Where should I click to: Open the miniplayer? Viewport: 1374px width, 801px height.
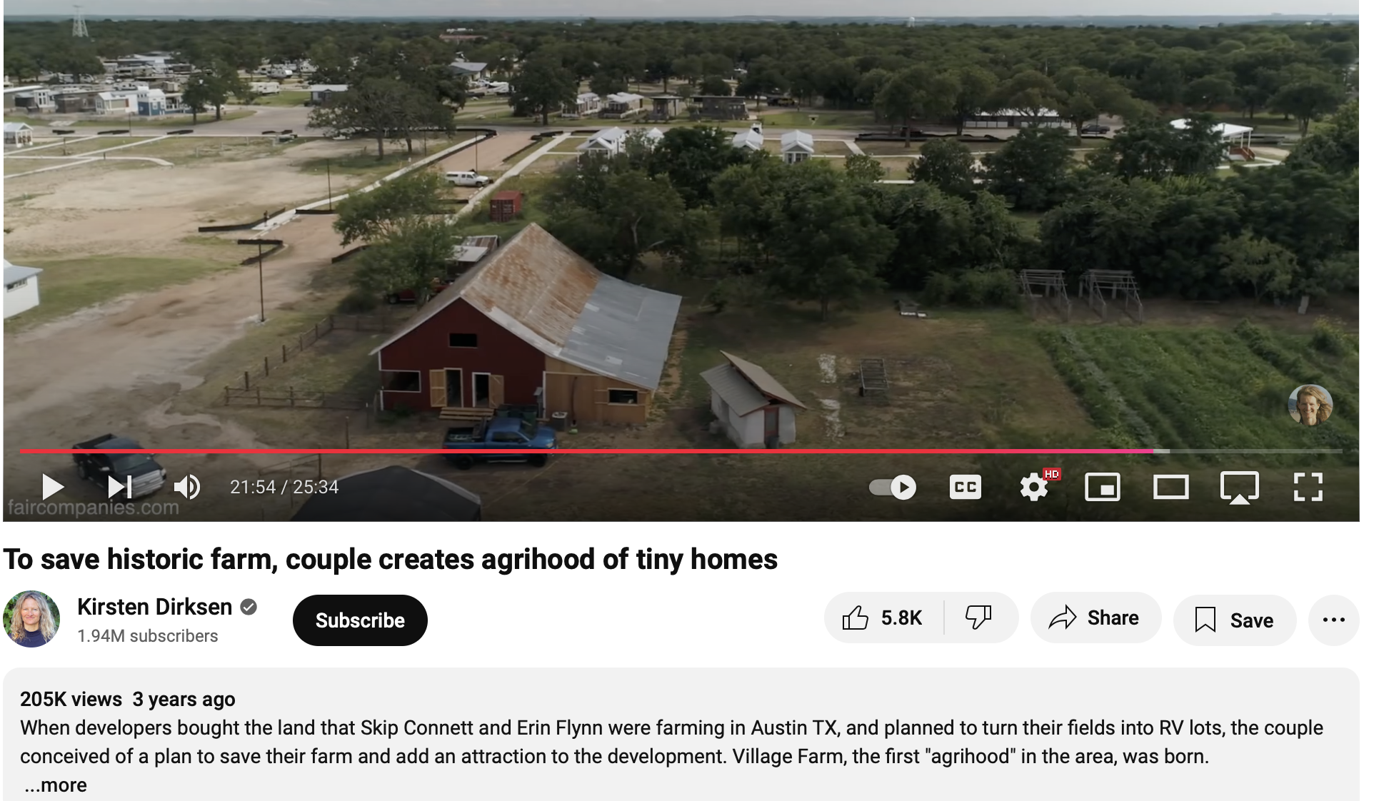(1103, 487)
